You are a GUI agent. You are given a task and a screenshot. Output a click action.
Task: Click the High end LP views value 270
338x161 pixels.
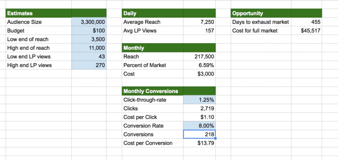tap(89, 65)
